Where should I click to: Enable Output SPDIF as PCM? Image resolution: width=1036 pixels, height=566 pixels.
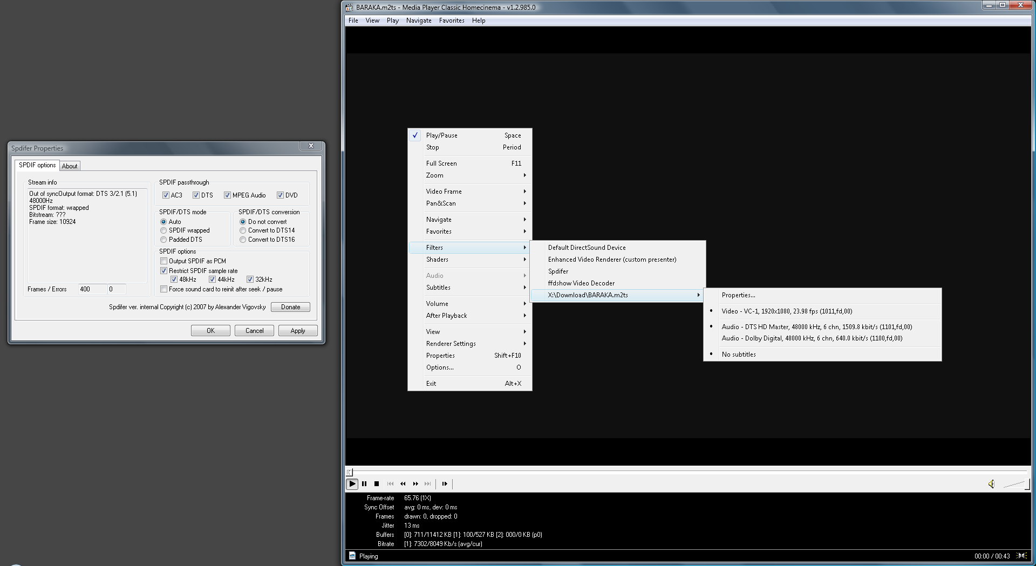(x=164, y=261)
